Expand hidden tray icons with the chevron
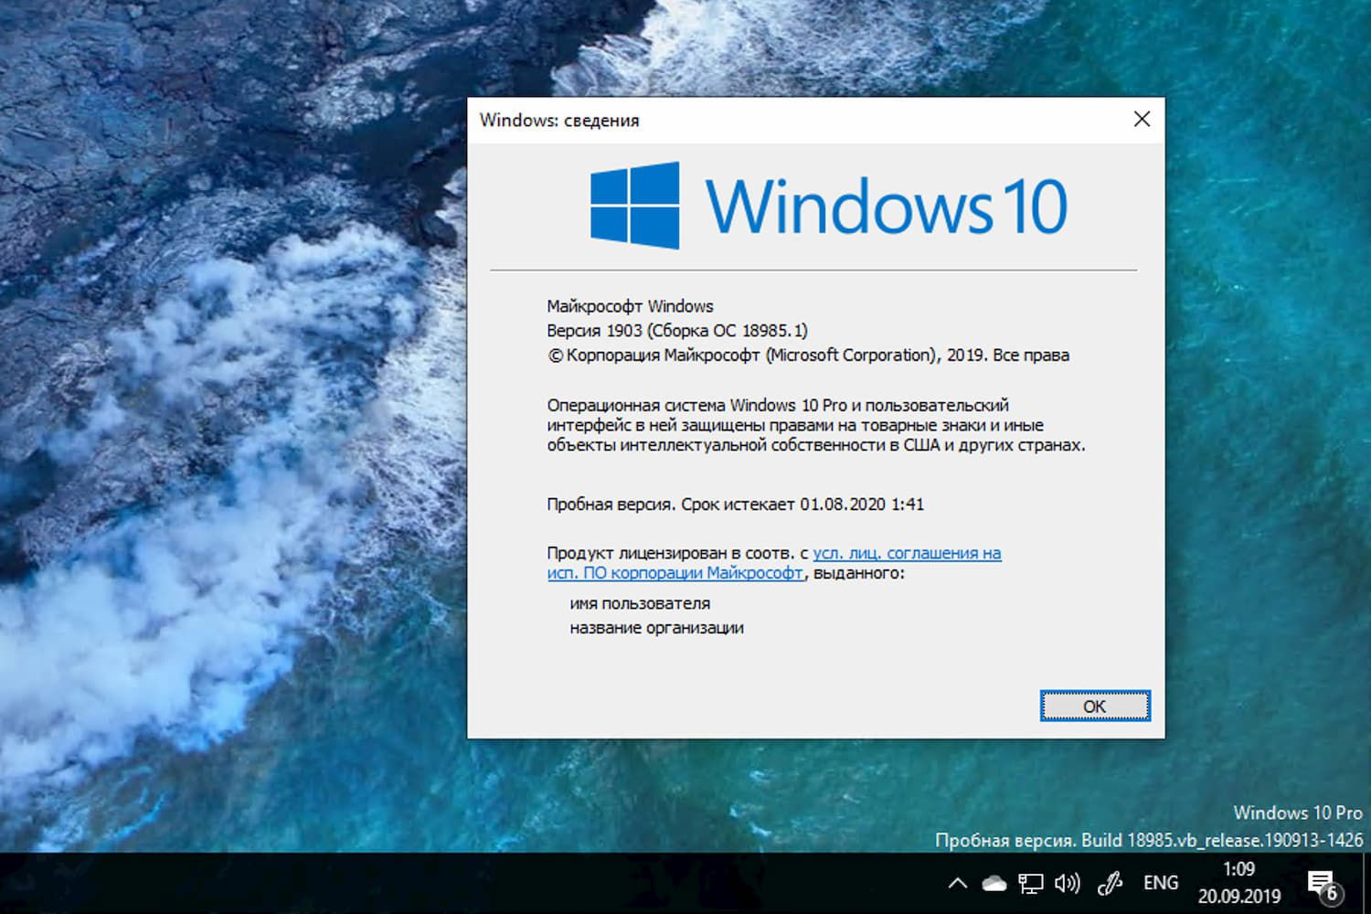The height and width of the screenshot is (914, 1371). tap(957, 883)
